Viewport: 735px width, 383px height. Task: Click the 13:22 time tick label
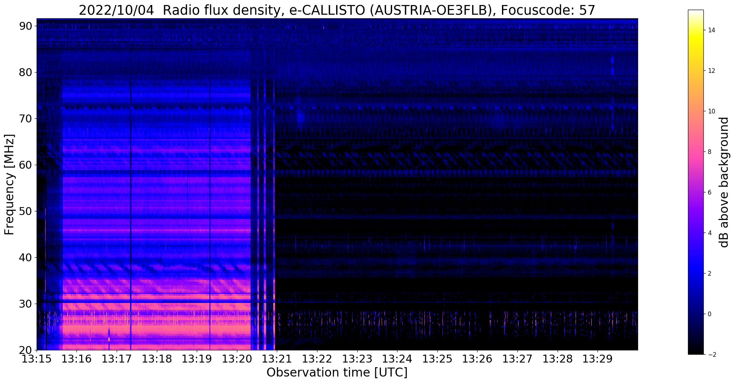pyautogui.click(x=317, y=359)
